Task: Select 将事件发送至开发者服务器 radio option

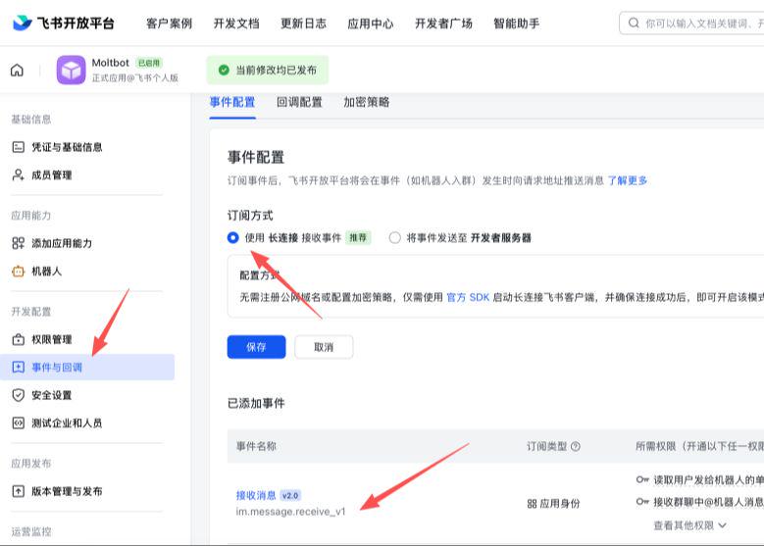Action: tap(394, 237)
